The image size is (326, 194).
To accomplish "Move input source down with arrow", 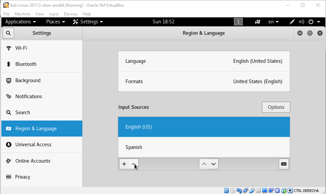I will [x=214, y=164].
